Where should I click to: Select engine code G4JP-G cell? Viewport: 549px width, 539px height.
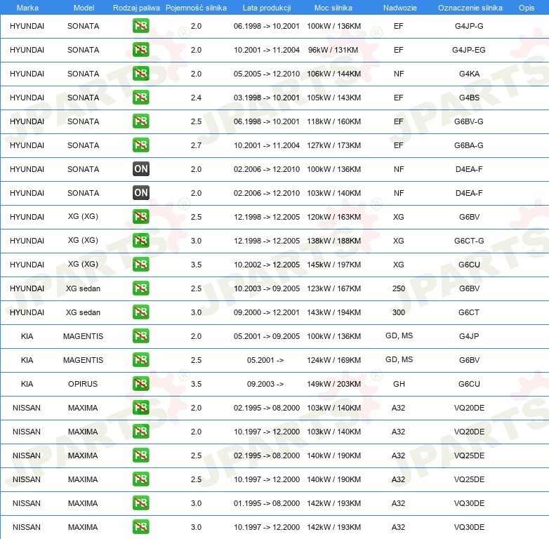(x=469, y=26)
